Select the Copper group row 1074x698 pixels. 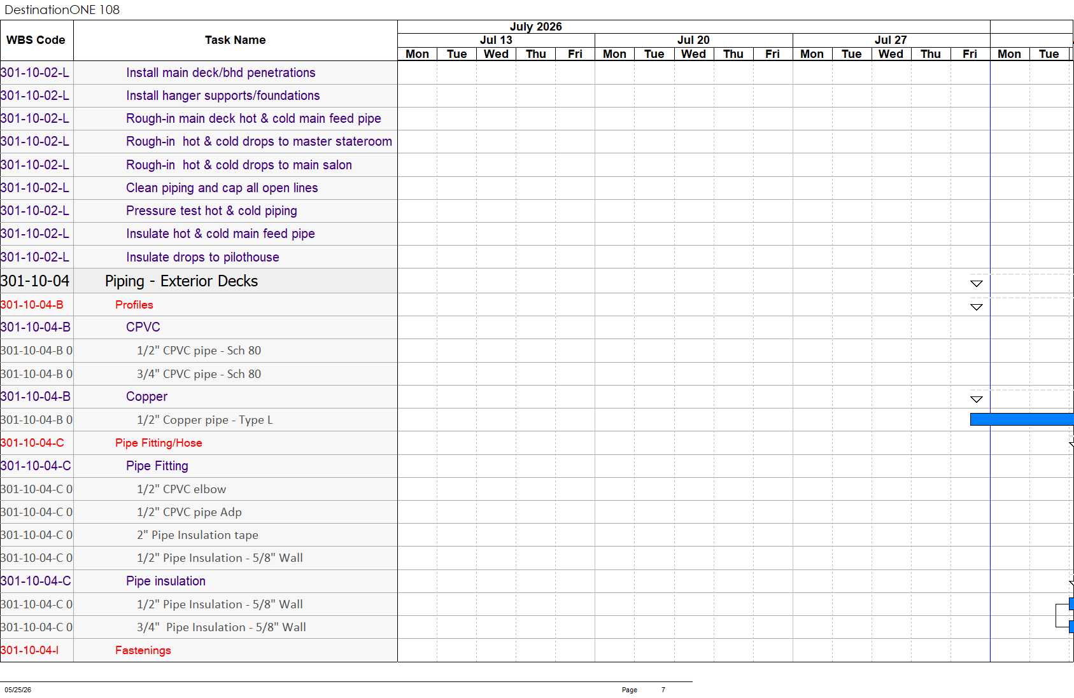(199, 396)
